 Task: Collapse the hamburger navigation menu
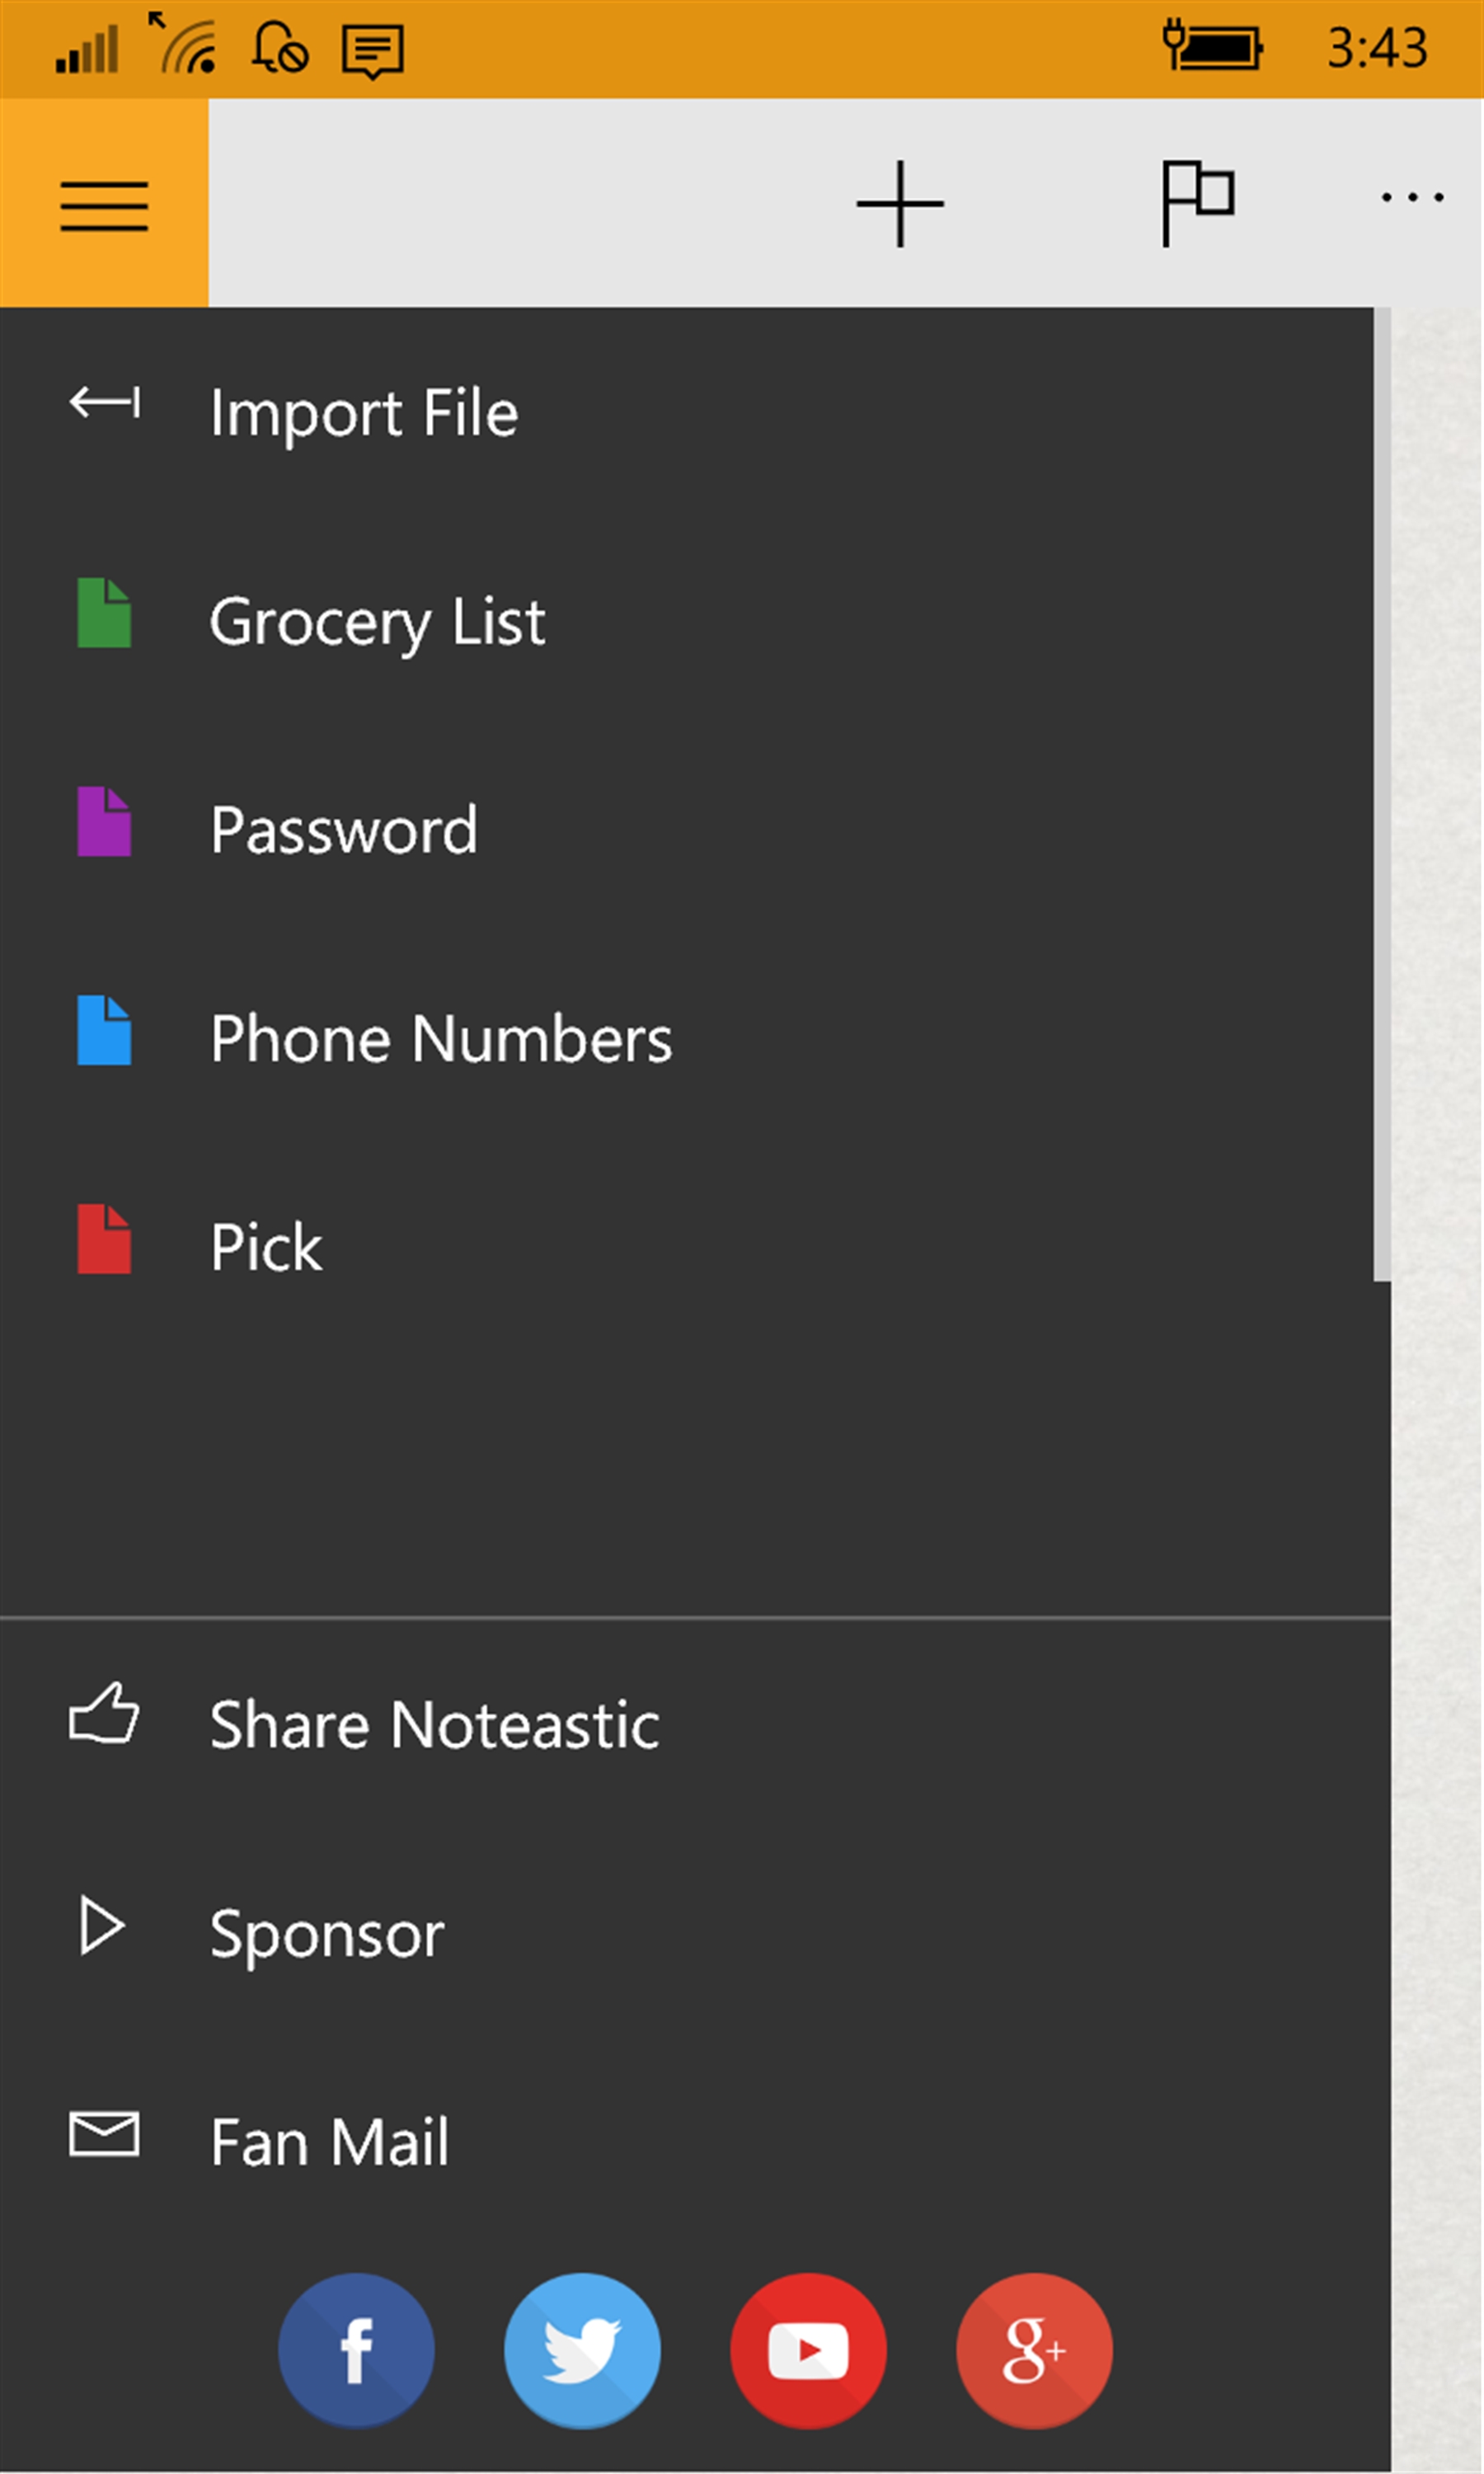click(x=104, y=205)
